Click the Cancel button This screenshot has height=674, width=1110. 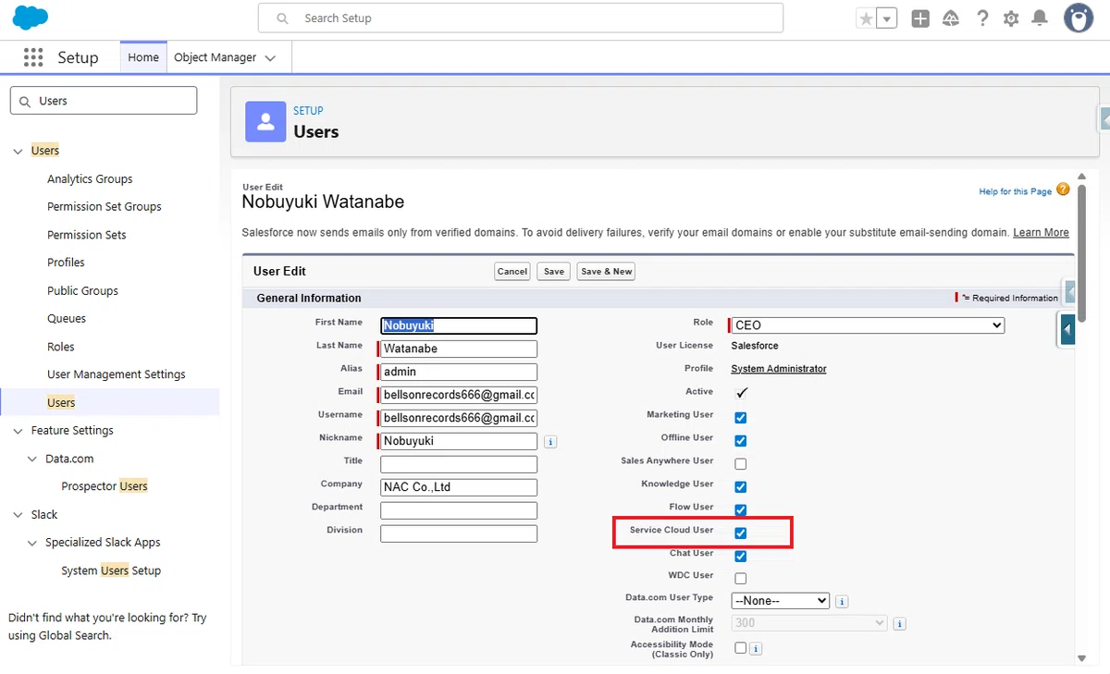pyautogui.click(x=512, y=272)
